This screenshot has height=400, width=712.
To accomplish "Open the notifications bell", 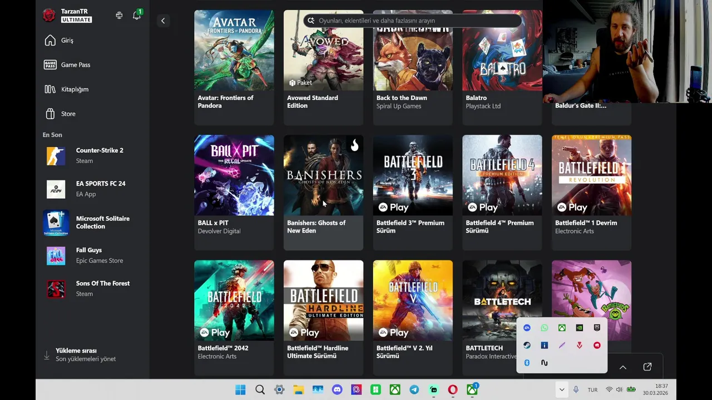I will point(137,16).
